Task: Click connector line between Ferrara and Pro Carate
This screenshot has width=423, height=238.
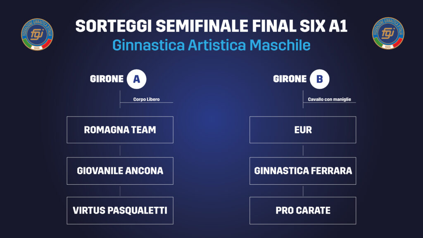Action: coord(303,191)
